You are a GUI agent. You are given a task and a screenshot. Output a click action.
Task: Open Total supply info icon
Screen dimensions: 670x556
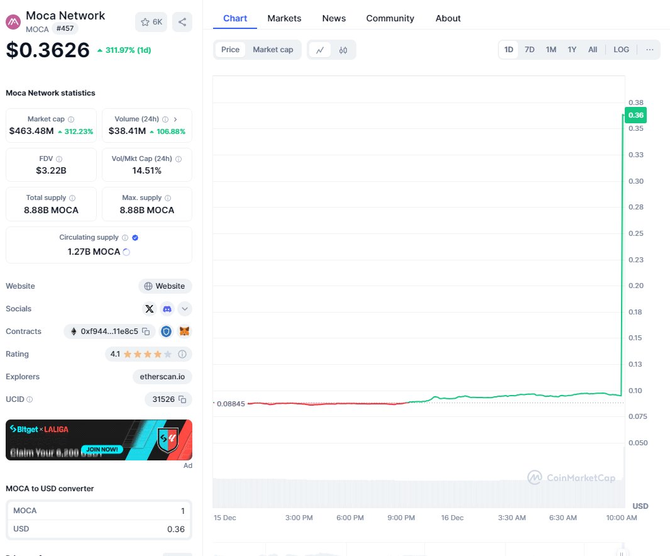click(x=72, y=198)
